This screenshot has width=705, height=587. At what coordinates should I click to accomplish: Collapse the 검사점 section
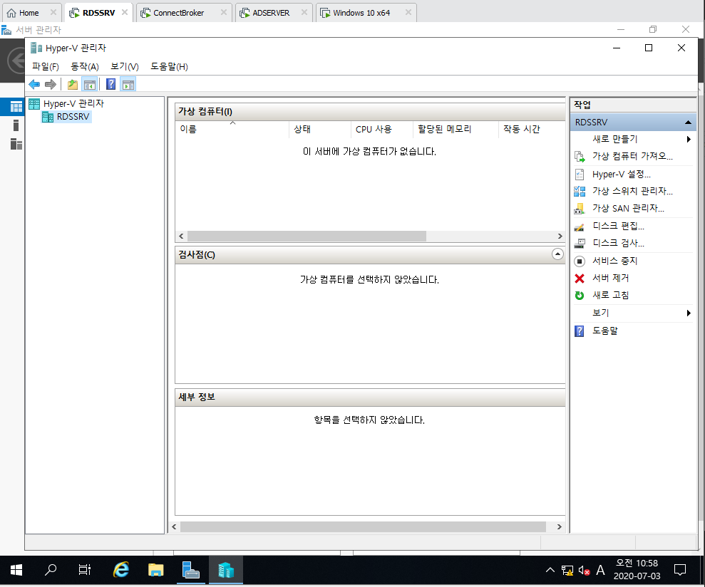pos(557,254)
